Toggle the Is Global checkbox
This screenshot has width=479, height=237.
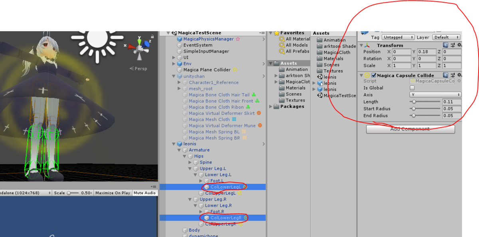412,88
